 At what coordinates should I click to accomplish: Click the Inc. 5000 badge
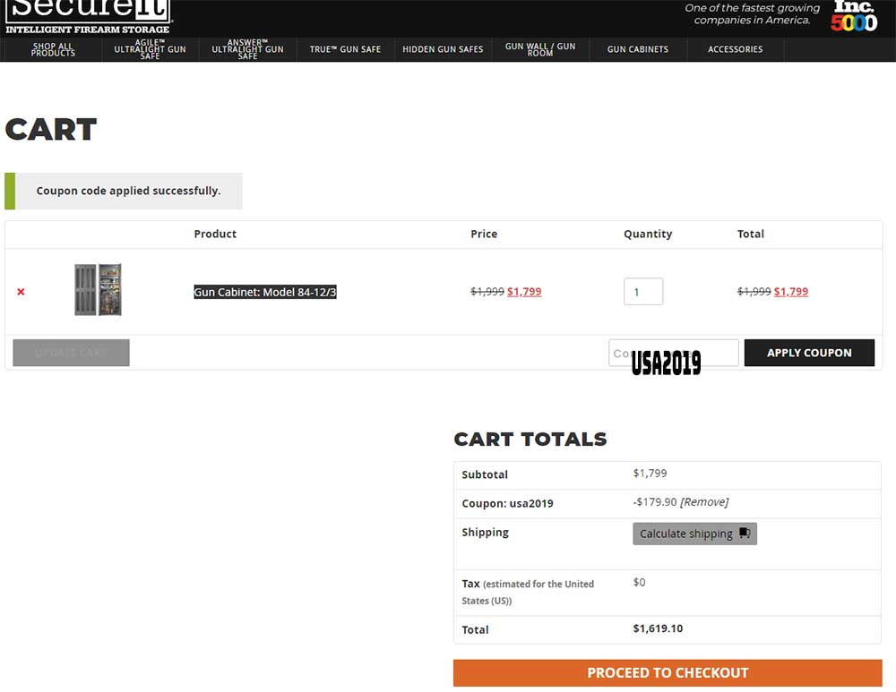click(854, 16)
